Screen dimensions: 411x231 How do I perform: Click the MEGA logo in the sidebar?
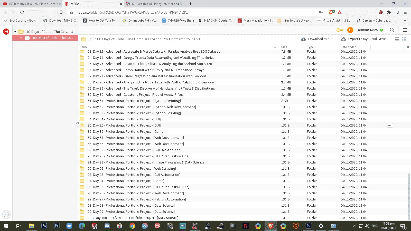coord(6,32)
